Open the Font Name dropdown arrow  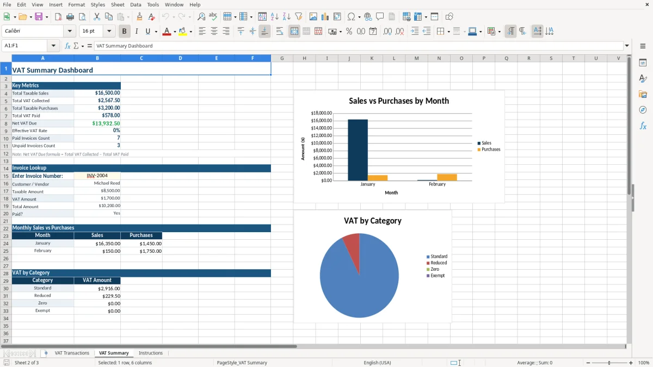pos(70,32)
